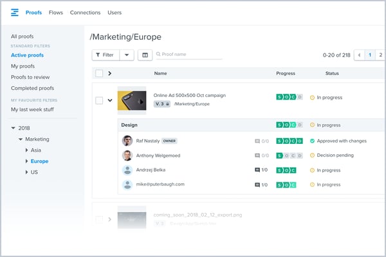Switch to the Flows tab

55,13
